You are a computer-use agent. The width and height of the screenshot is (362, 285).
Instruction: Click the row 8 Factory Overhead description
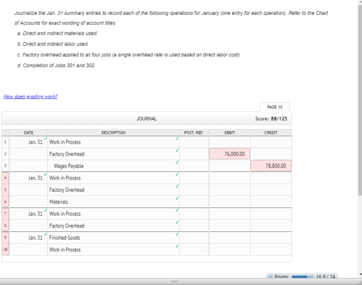coord(113,226)
